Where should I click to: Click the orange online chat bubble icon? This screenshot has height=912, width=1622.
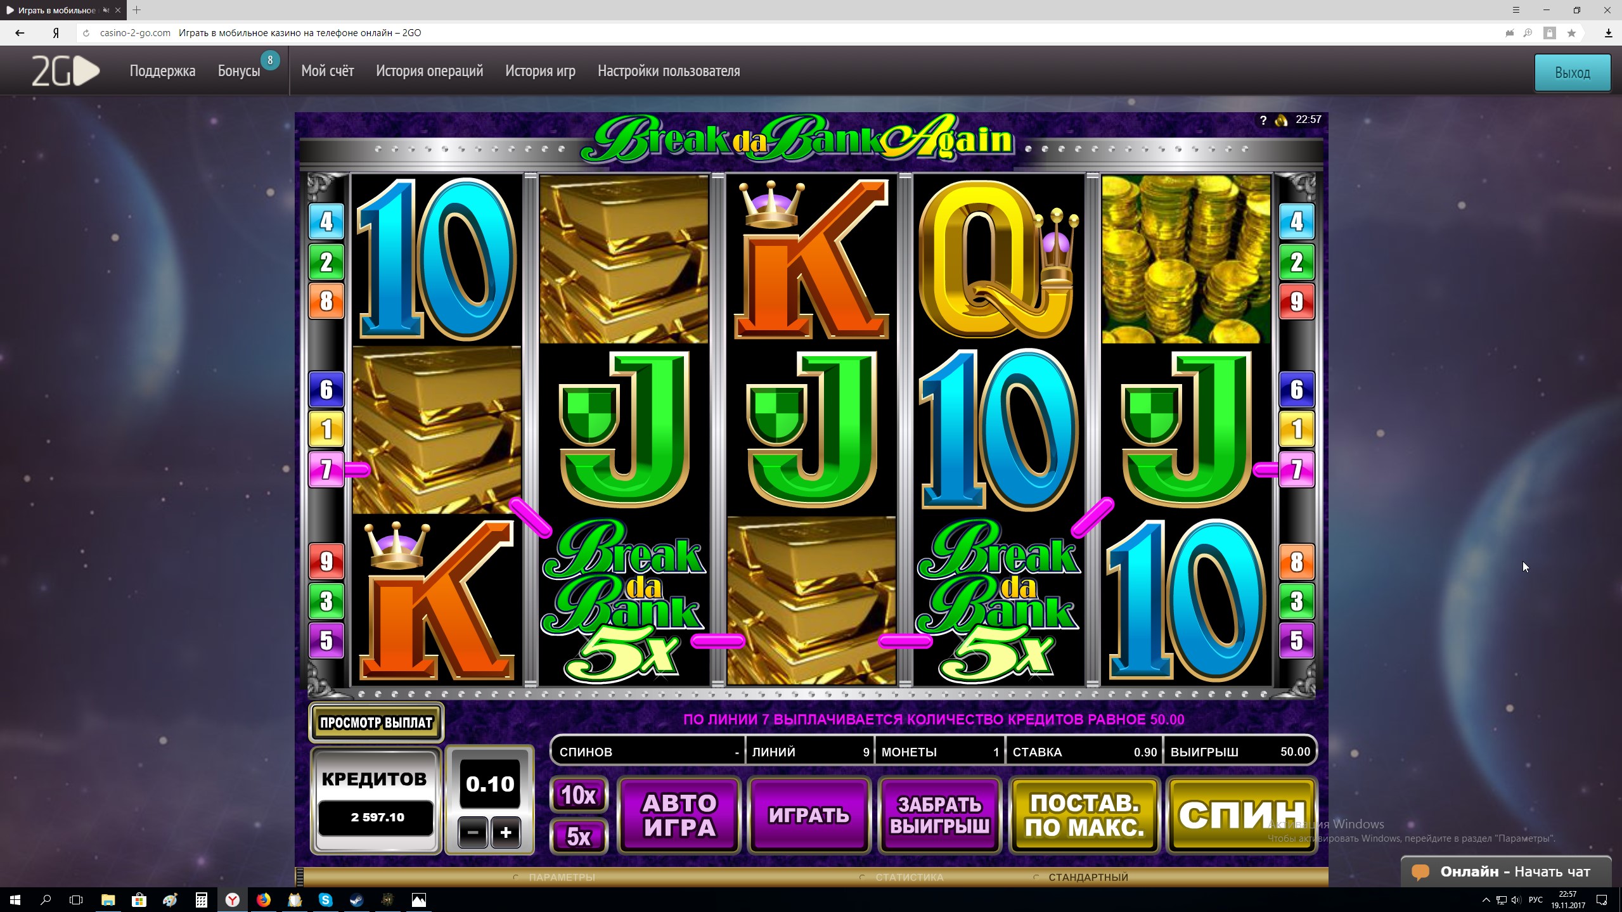(x=1420, y=872)
